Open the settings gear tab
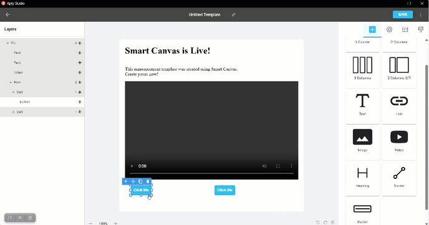Image resolution: width=429 pixels, height=225 pixels. [389, 29]
